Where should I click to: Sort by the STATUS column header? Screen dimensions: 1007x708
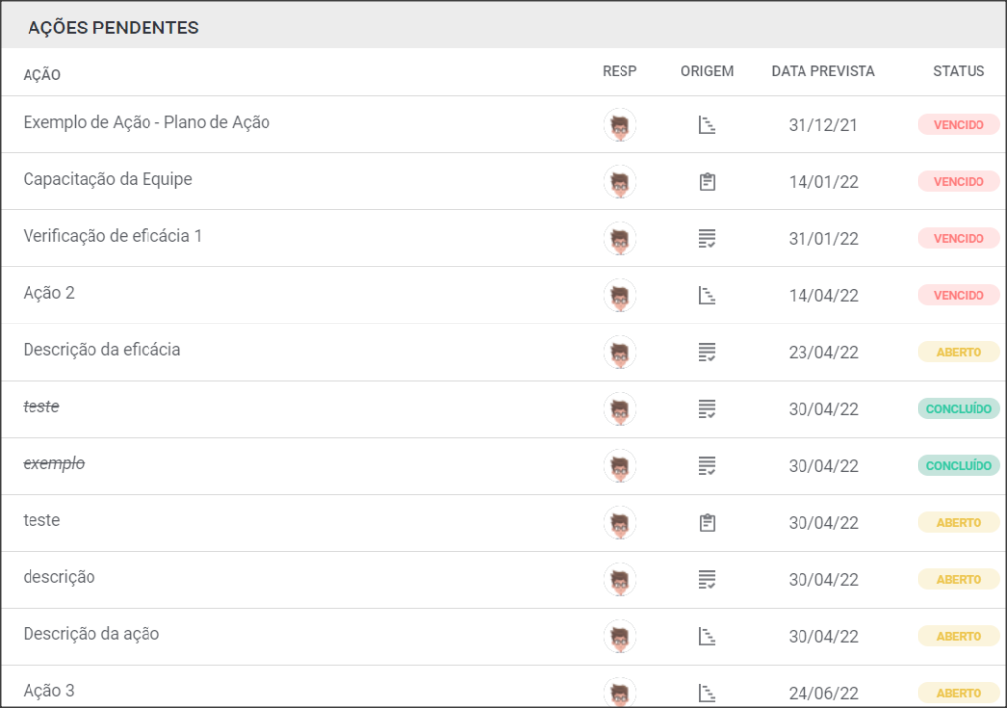(x=958, y=71)
